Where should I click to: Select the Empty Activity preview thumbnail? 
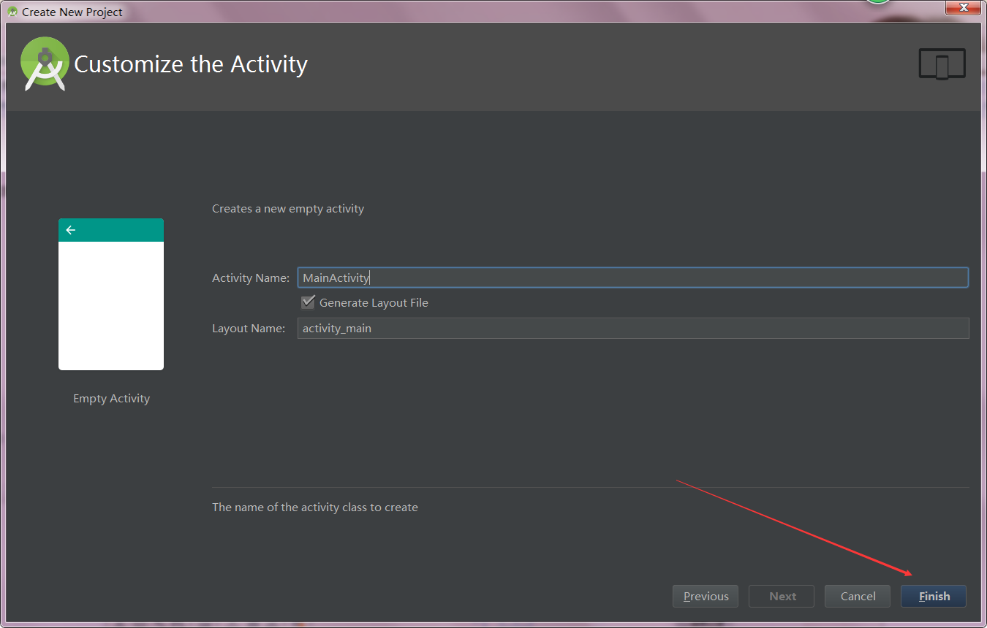(x=111, y=294)
